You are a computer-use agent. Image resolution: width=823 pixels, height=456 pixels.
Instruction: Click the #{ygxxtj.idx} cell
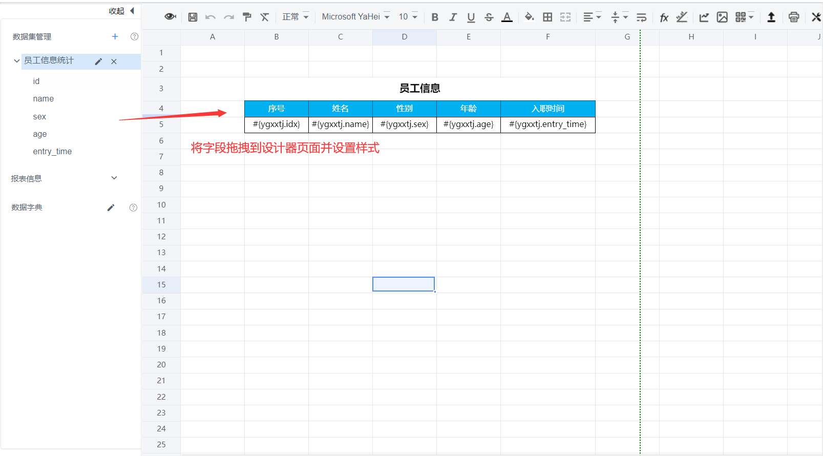(x=277, y=125)
